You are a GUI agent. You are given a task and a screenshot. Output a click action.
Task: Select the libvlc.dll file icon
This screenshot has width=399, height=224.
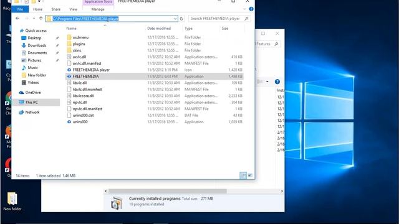pyautogui.click(x=69, y=83)
